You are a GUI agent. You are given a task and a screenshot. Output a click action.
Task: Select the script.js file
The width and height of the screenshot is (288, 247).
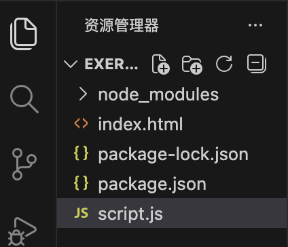(172, 213)
